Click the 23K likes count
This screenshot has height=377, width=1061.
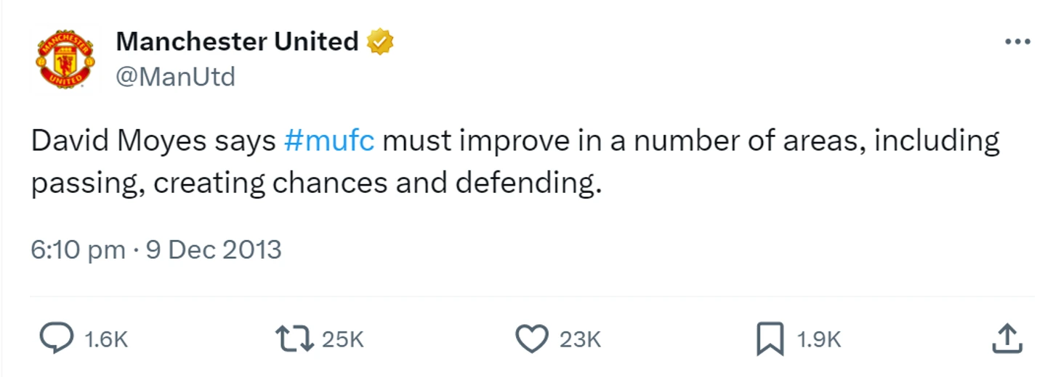click(x=580, y=339)
